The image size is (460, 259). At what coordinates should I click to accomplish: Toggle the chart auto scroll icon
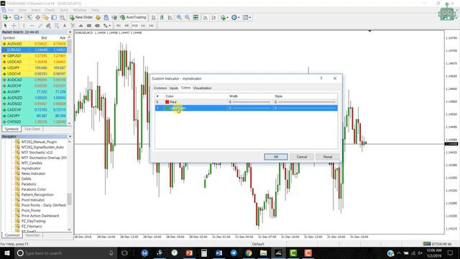205,17
